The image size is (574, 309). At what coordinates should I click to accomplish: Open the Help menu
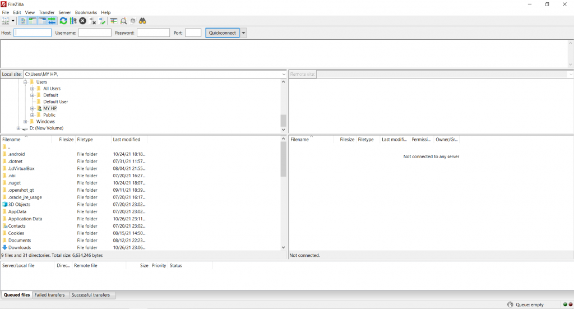106,12
